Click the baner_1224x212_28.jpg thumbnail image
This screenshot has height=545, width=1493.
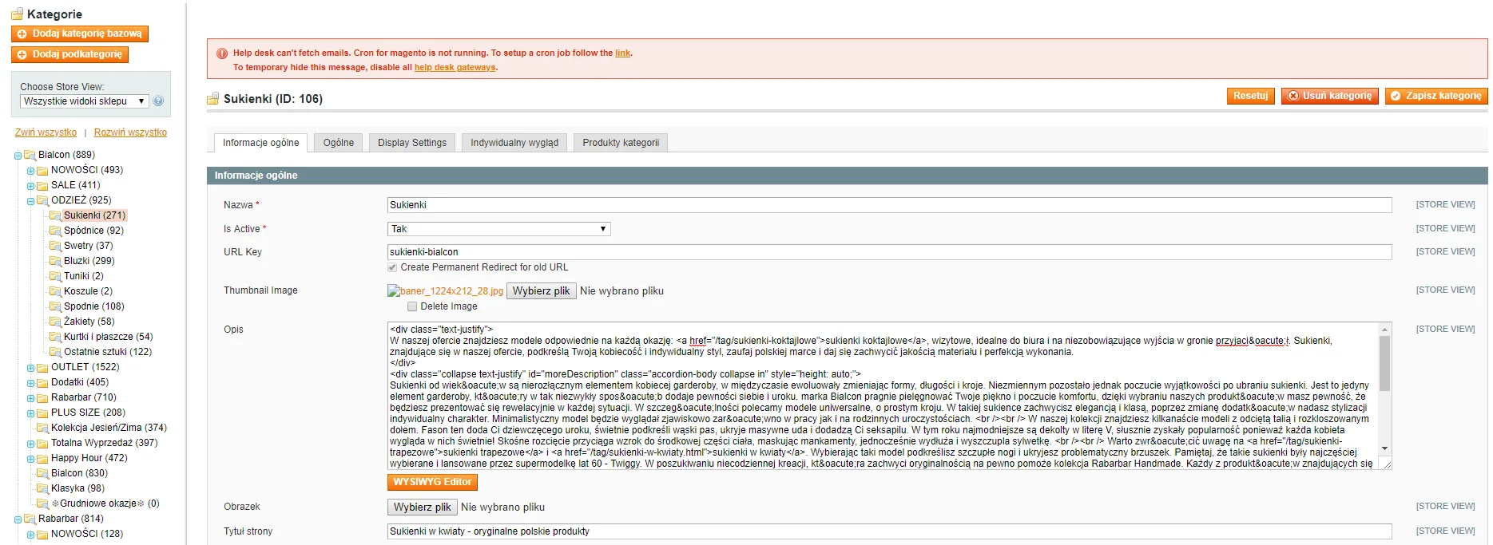tap(446, 291)
